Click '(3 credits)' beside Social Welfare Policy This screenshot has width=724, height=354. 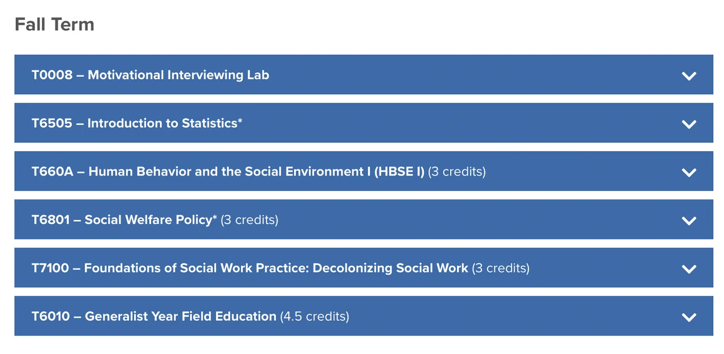(x=249, y=220)
